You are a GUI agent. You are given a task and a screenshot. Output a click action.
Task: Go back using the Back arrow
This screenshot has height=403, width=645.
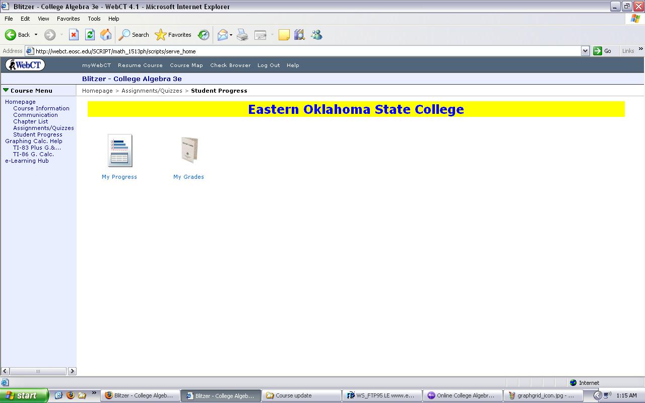point(17,35)
